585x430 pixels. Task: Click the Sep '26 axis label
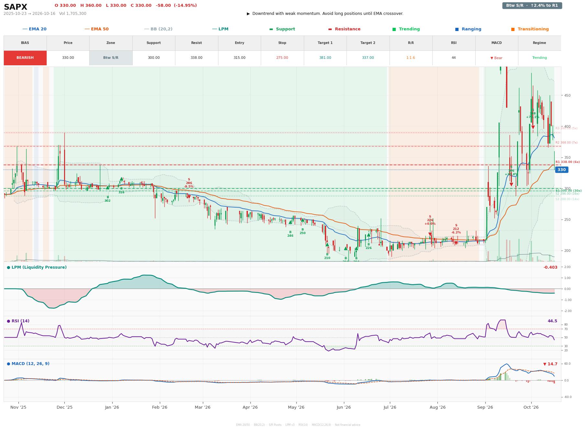coord(485,407)
